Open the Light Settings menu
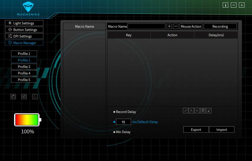This screenshot has height=161, width=252. coord(24,23)
